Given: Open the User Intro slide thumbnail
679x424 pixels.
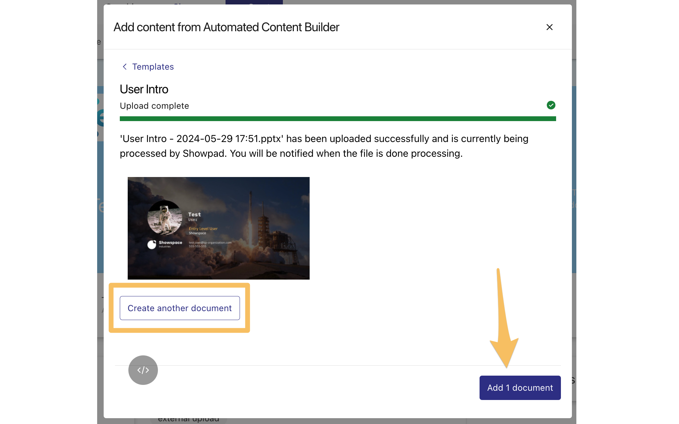Looking at the screenshot, I should [x=219, y=228].
